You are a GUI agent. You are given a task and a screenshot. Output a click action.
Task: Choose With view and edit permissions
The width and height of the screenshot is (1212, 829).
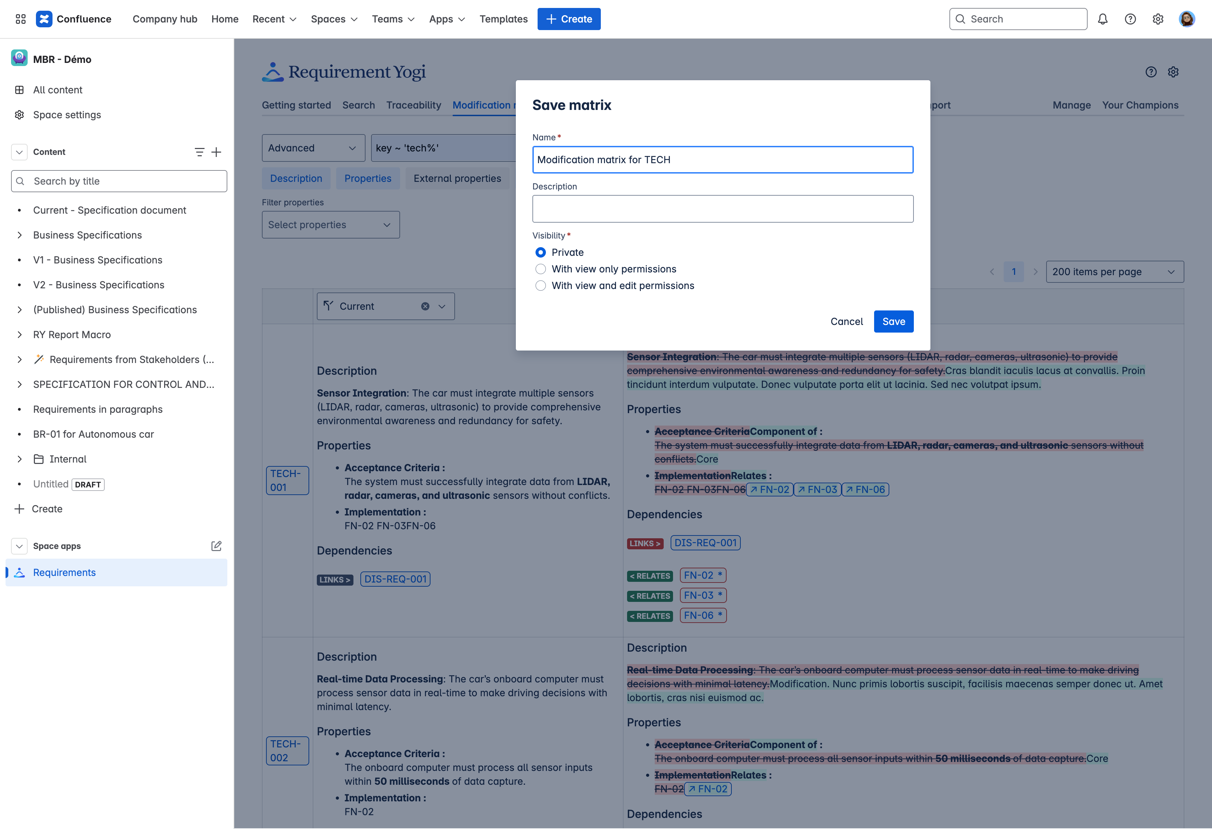(x=541, y=286)
